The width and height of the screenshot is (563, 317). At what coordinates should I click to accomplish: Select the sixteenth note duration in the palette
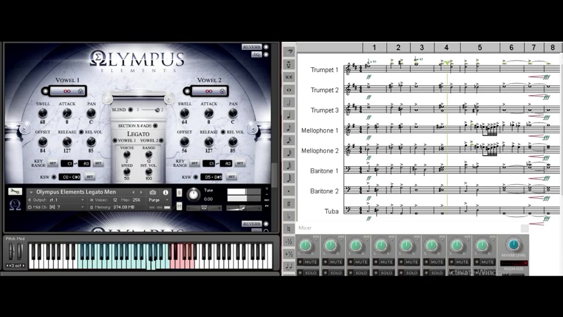click(x=289, y=140)
